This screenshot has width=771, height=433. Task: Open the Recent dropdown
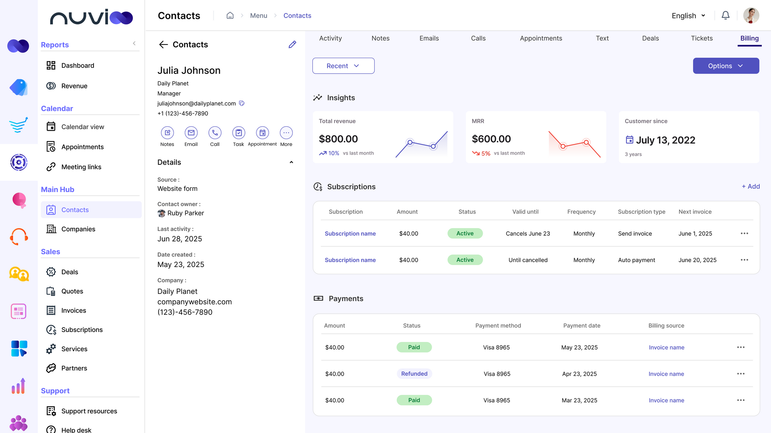coord(343,66)
